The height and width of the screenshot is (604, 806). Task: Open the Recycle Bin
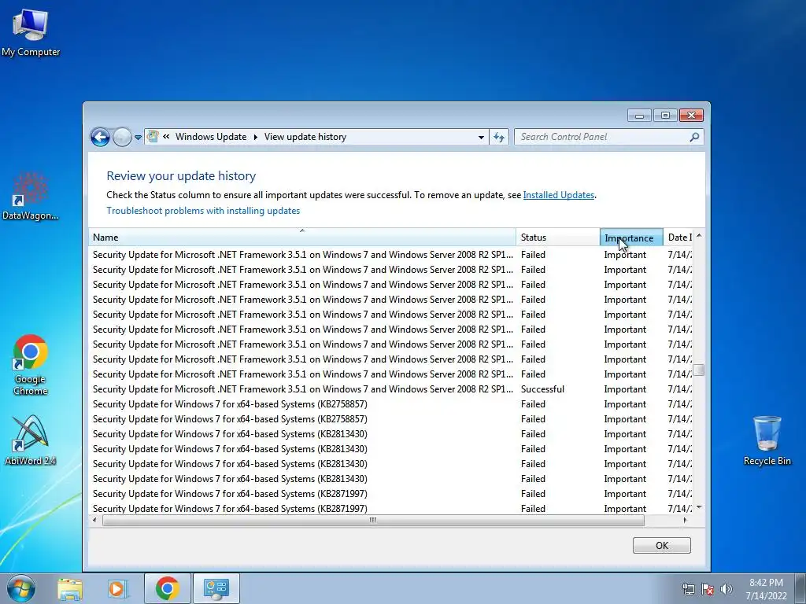tap(767, 440)
